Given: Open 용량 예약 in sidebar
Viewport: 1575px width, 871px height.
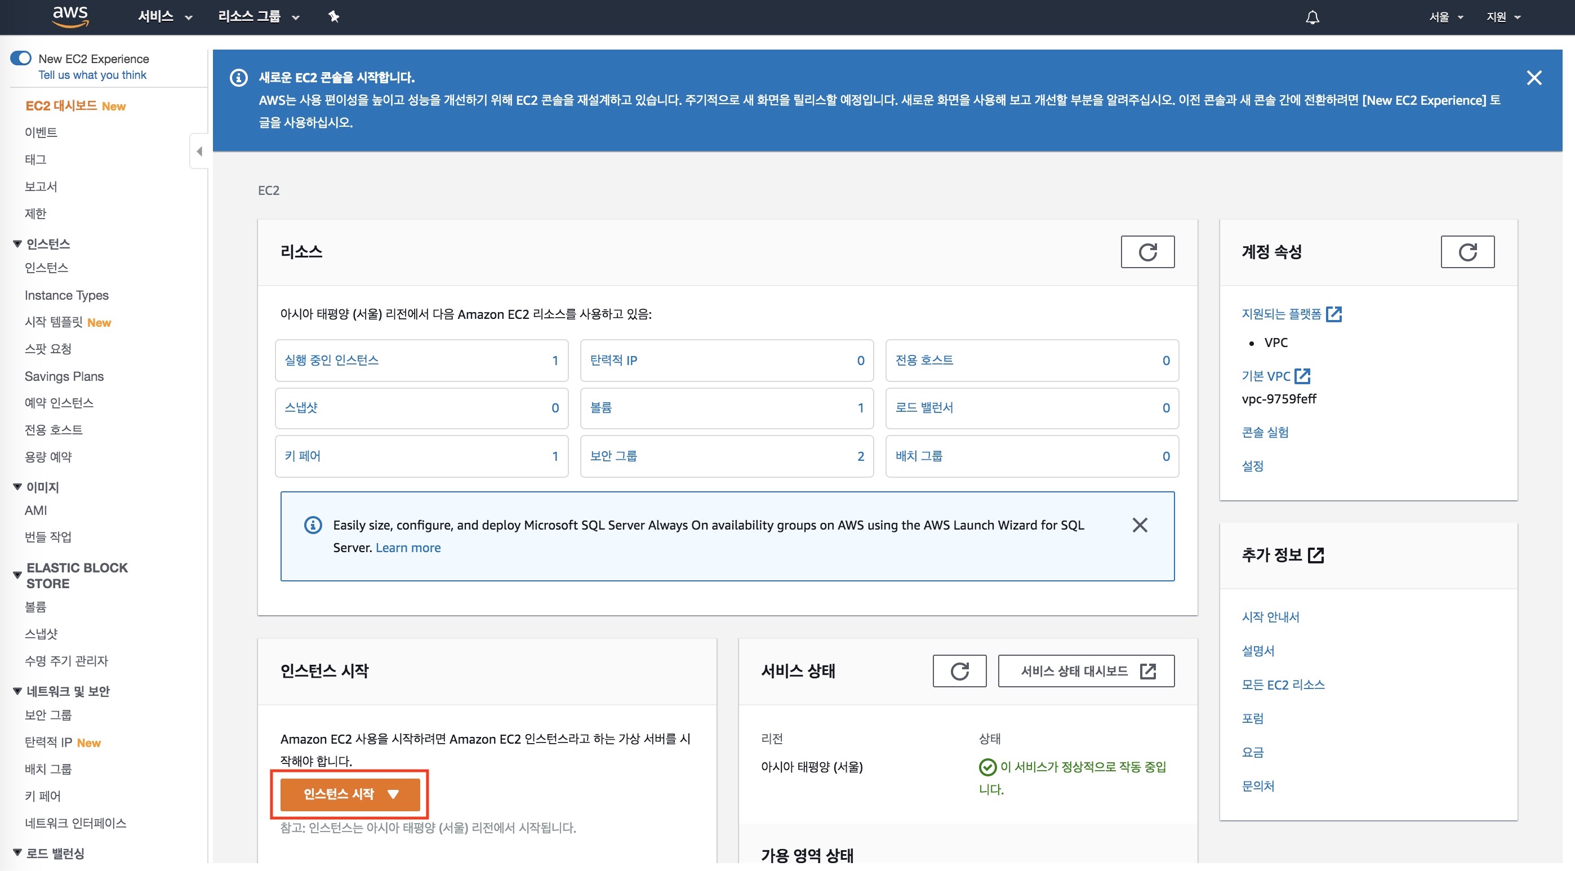Looking at the screenshot, I should pos(48,457).
